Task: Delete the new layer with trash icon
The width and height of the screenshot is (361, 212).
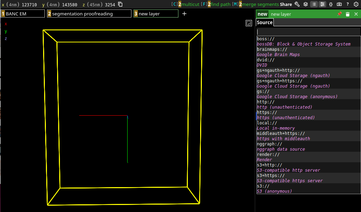Action: pyautogui.click(x=348, y=14)
